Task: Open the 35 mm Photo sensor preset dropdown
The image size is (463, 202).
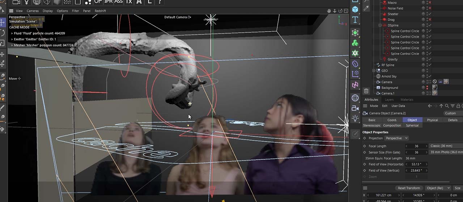Action: (446, 152)
